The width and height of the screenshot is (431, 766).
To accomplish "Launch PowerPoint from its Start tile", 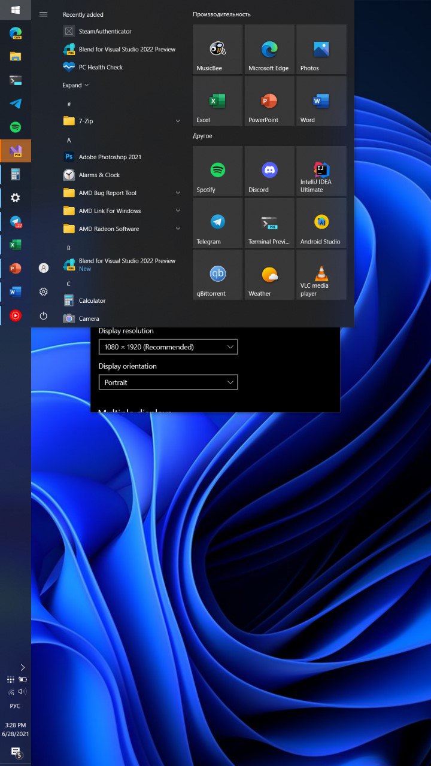I will click(269, 101).
